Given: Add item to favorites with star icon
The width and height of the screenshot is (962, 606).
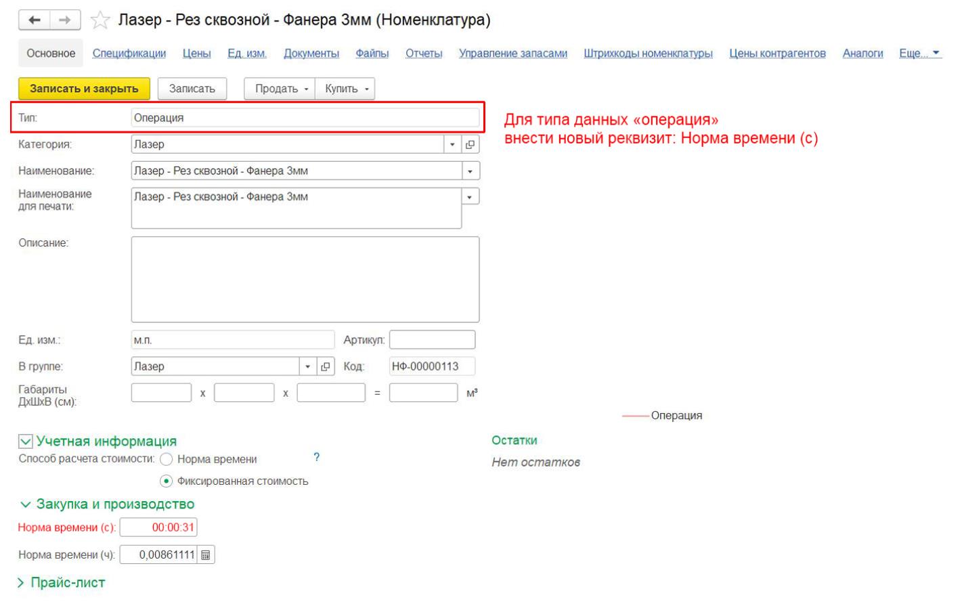Looking at the screenshot, I should tap(100, 21).
